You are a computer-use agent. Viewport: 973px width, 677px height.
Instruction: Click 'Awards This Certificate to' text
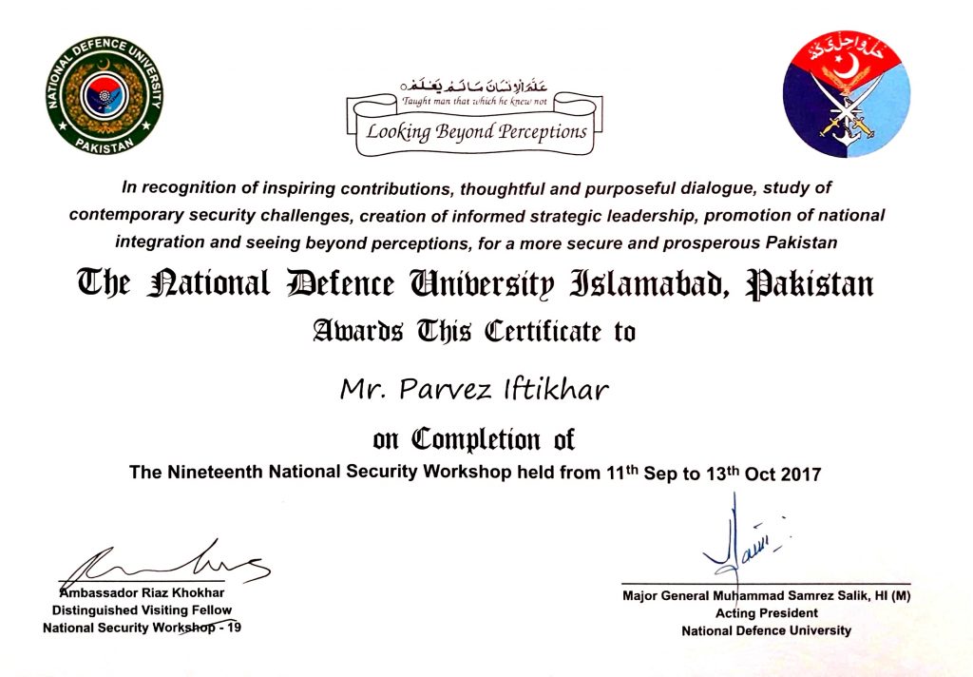click(475, 331)
